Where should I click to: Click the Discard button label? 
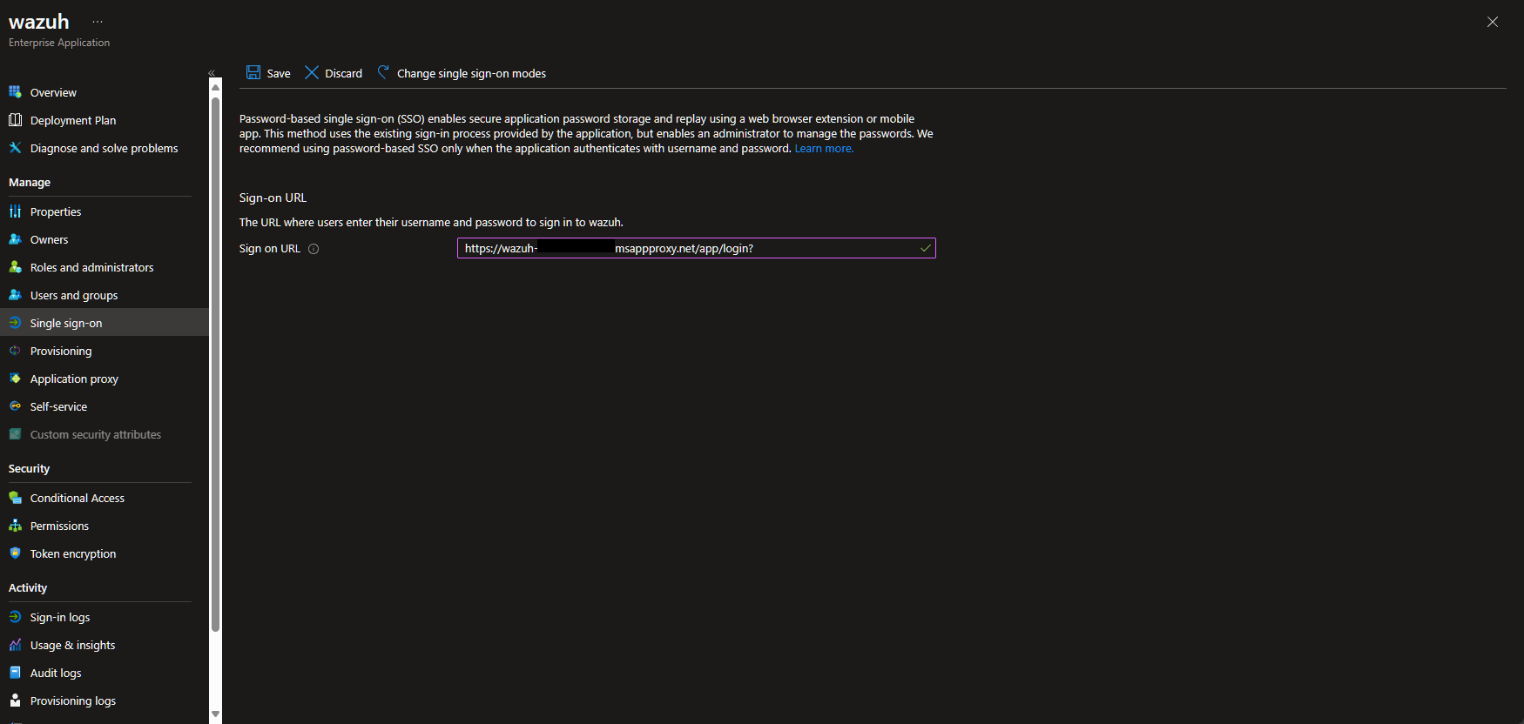pos(343,73)
